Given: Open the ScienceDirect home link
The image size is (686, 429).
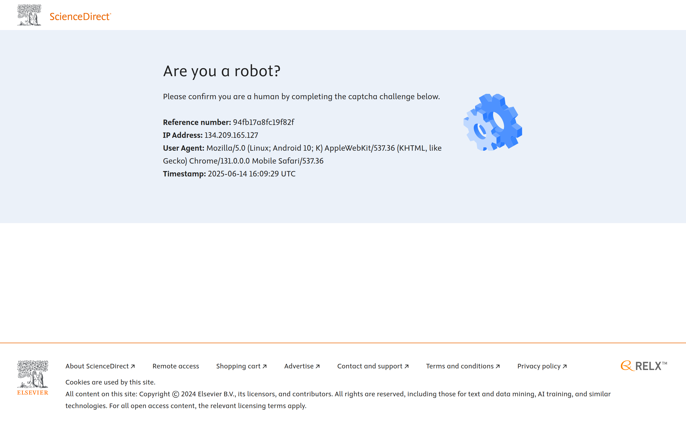Looking at the screenshot, I should click(x=80, y=16).
